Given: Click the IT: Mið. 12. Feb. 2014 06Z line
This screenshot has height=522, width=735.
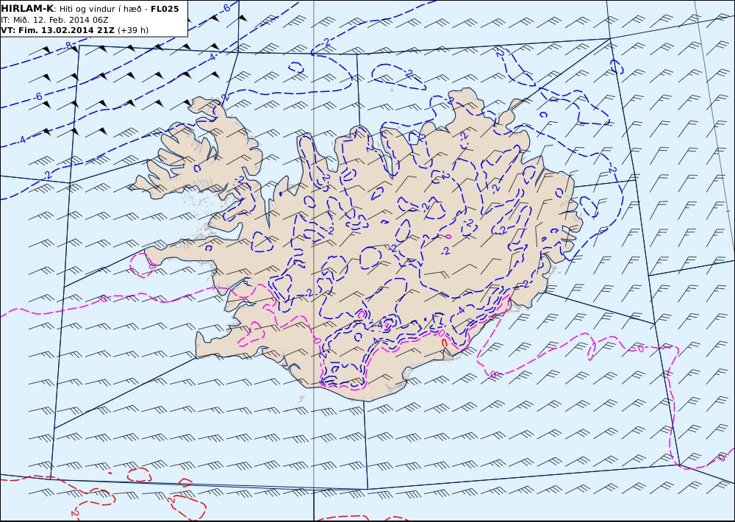Looking at the screenshot, I should (x=55, y=20).
